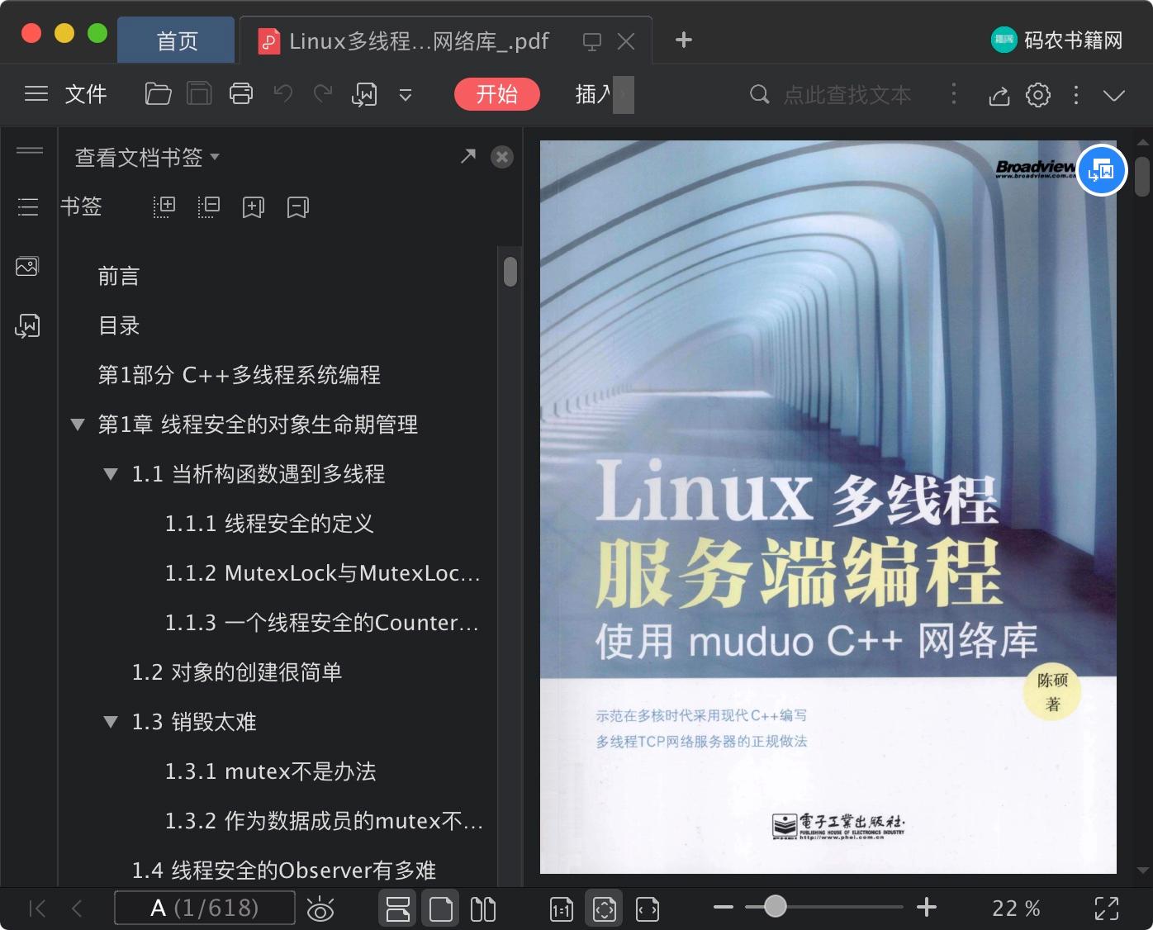Pop out the bookmark panel with arrow icon
This screenshot has height=930, width=1153.
pyautogui.click(x=468, y=156)
